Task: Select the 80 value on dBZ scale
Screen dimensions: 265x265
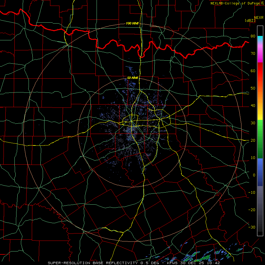Action: (253, 36)
